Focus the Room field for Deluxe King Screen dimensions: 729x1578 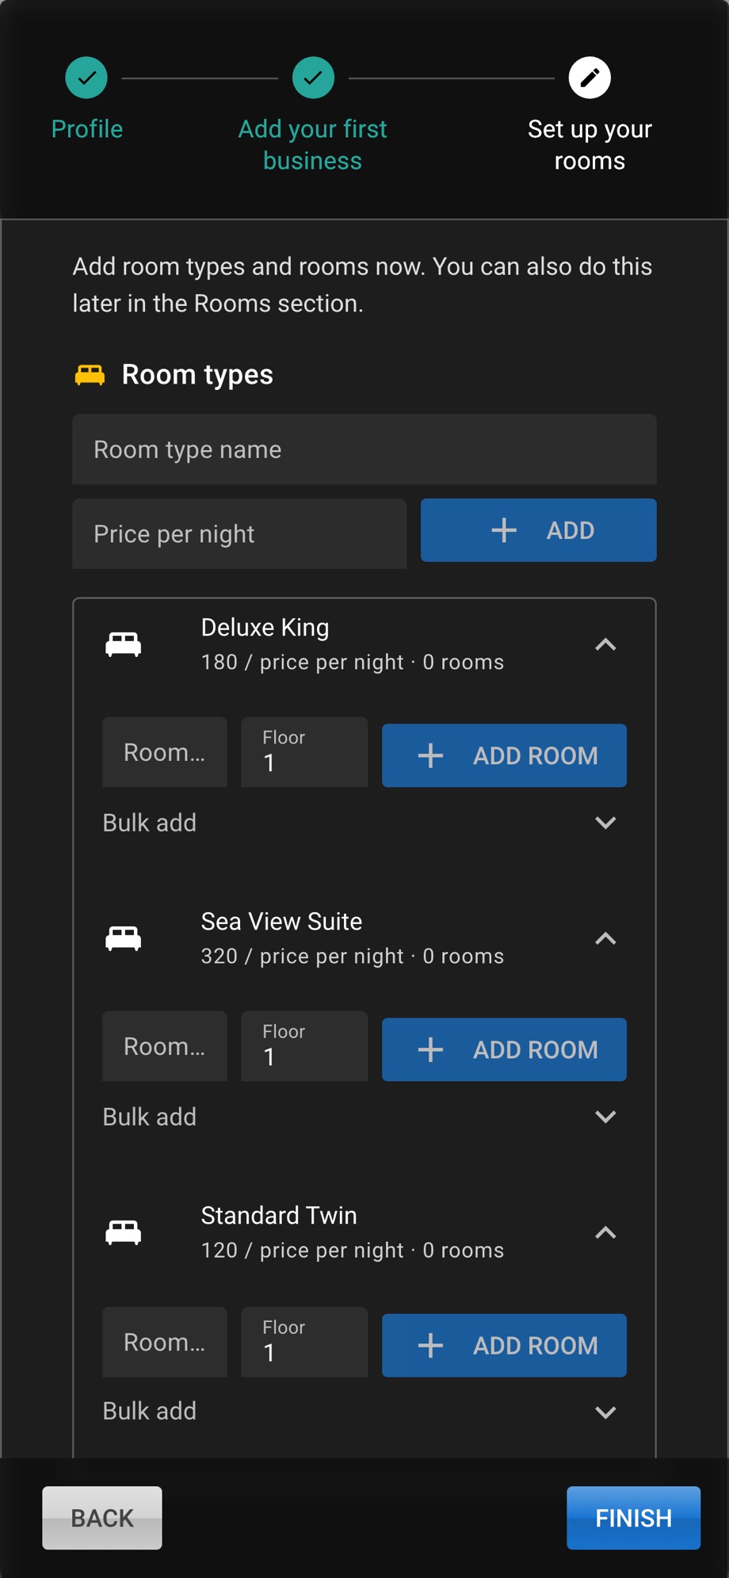tap(165, 752)
